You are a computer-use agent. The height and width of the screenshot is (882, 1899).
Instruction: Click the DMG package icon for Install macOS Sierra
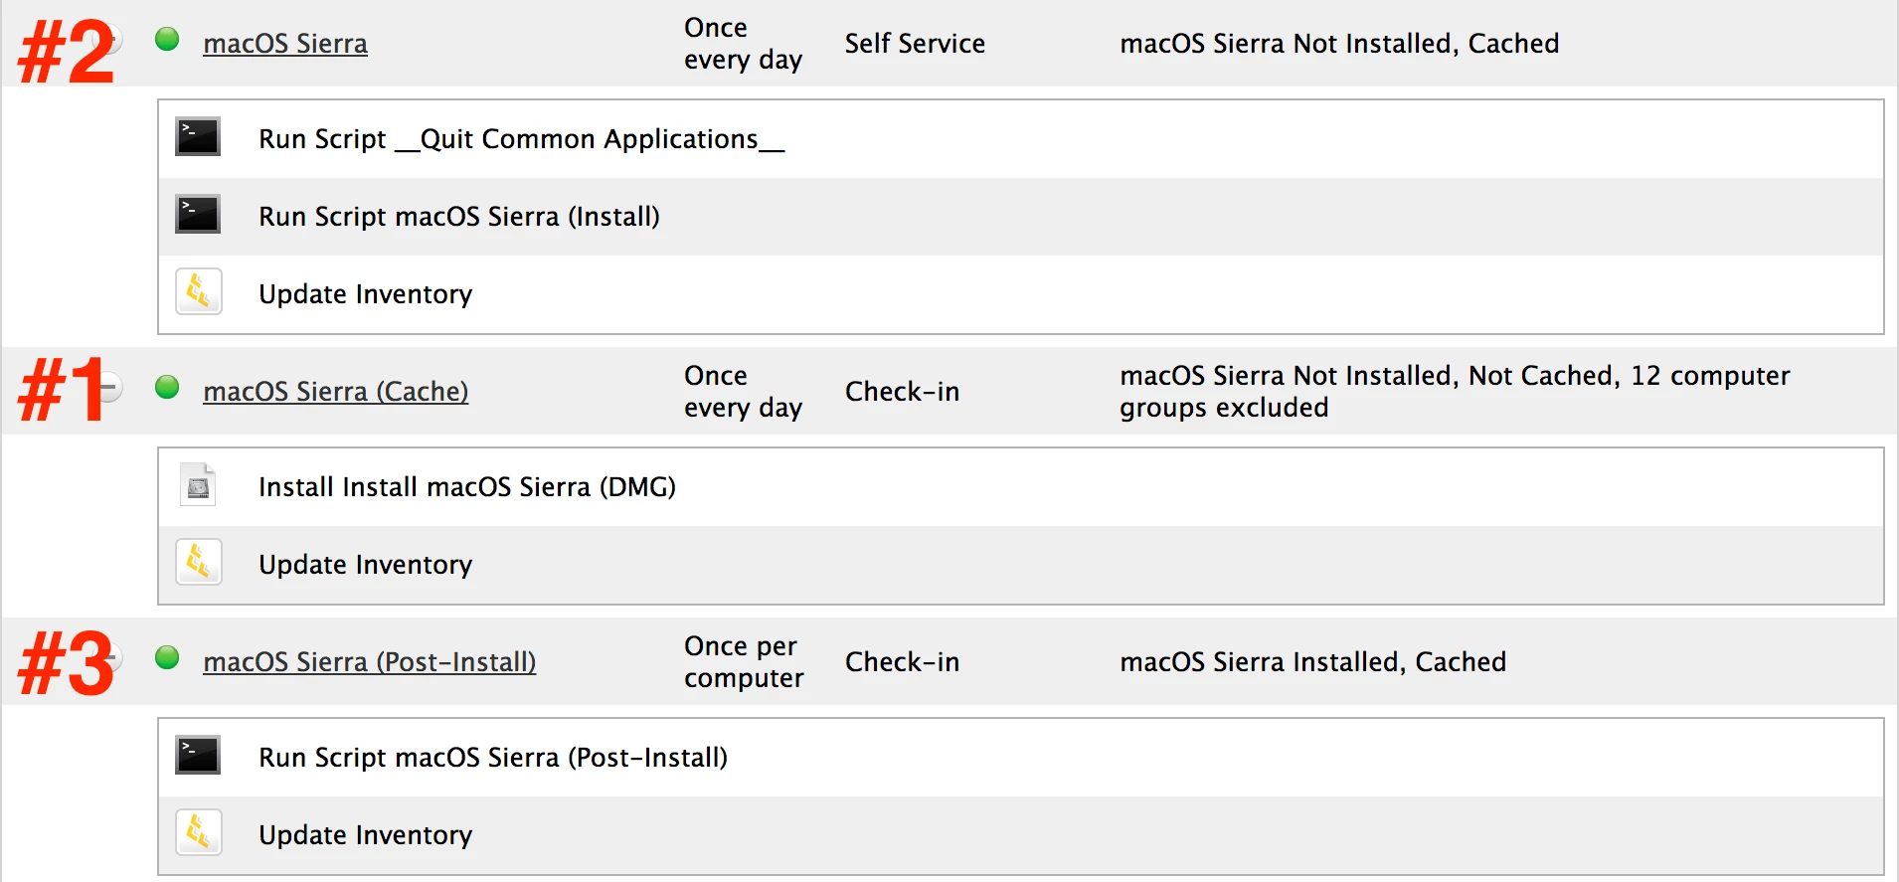click(199, 485)
